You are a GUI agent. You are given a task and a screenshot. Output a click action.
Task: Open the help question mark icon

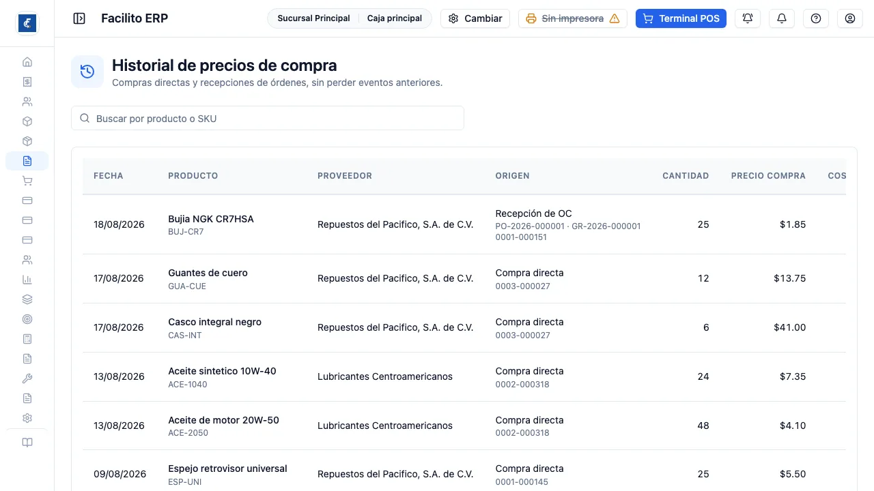click(816, 18)
